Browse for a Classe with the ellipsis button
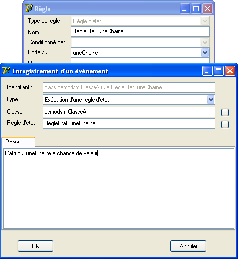Viewport: 238px width, 259px height. coord(225,112)
